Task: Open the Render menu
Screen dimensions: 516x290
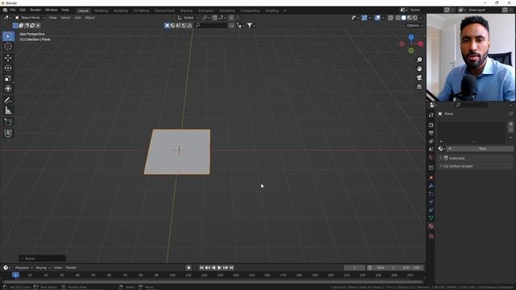Action: [x=35, y=10]
